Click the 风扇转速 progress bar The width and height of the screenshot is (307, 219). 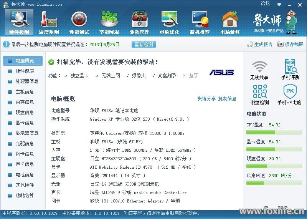pyautogui.click(x=274, y=183)
